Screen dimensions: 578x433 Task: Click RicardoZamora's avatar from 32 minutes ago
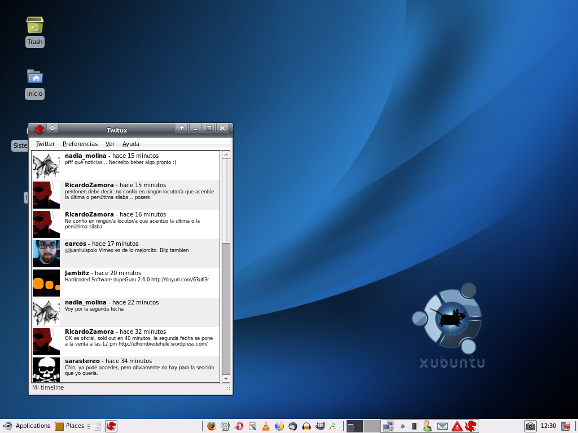click(46, 342)
